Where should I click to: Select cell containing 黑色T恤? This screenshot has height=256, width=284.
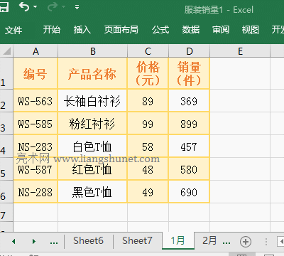(x=92, y=192)
